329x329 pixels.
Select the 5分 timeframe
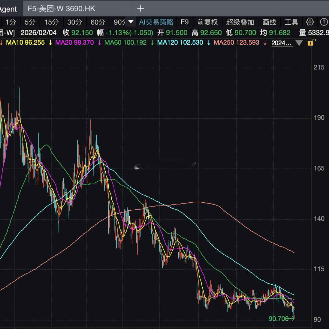pyautogui.click(x=30, y=22)
